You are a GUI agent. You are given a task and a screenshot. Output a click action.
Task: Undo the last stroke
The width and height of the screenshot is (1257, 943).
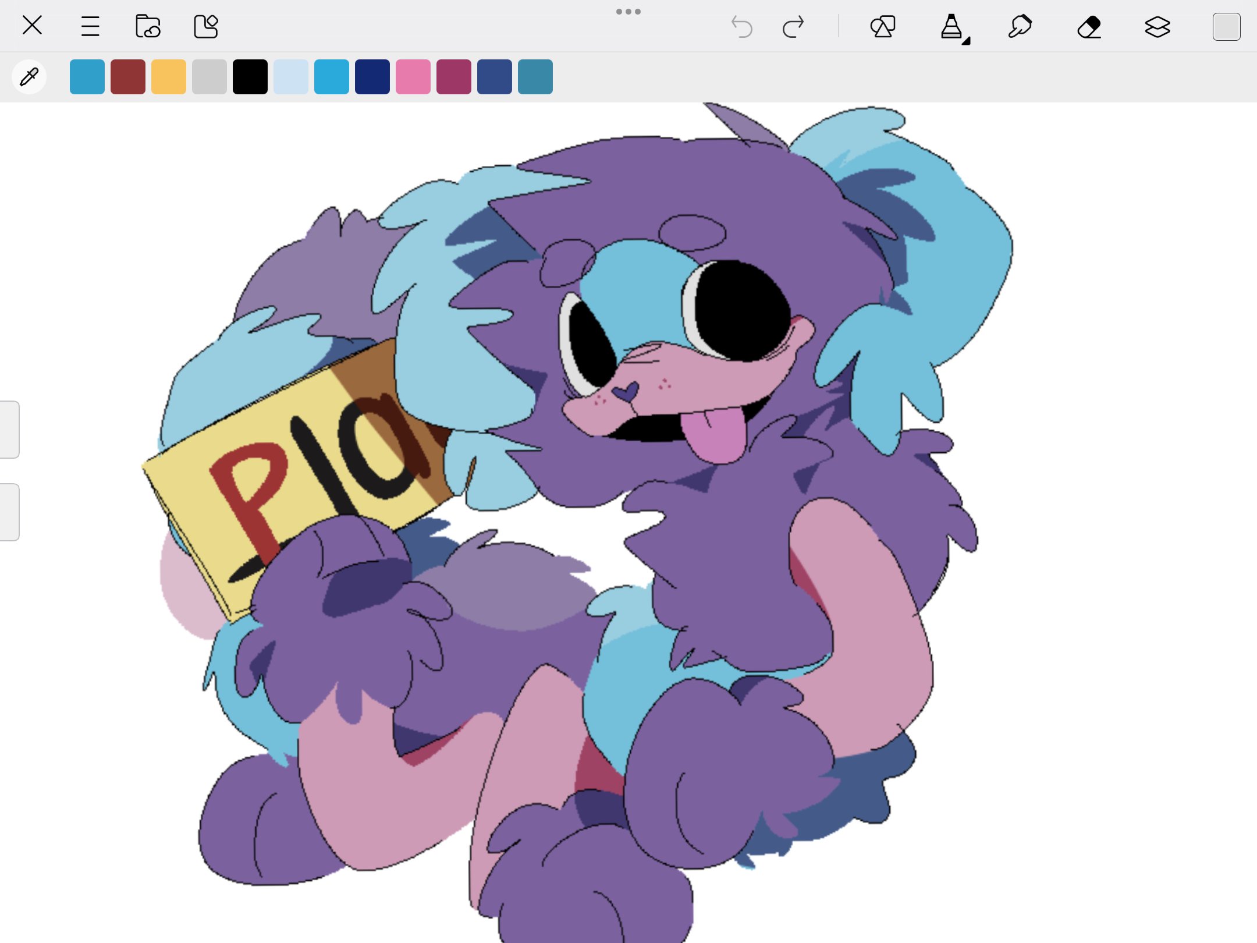coord(742,27)
